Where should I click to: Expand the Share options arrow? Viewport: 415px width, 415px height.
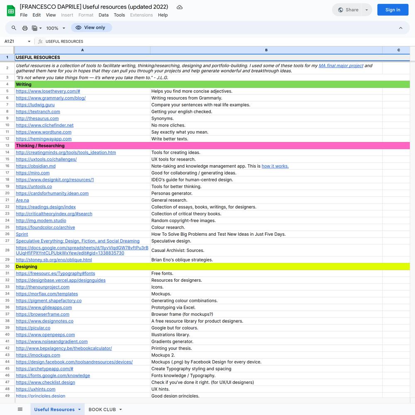click(x=366, y=10)
